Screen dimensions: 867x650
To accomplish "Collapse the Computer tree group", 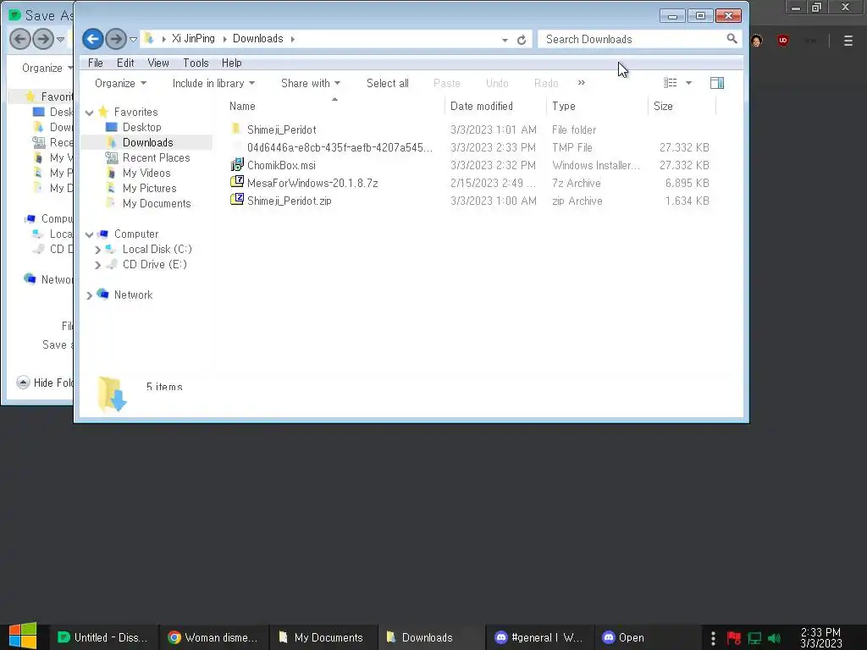I will 90,235.
